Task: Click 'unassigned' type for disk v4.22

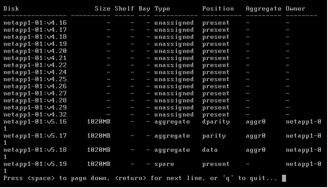Action: (174, 66)
